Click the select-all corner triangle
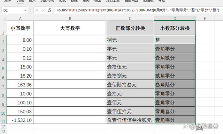Viewport: 223px width, 134px height. [5, 19]
